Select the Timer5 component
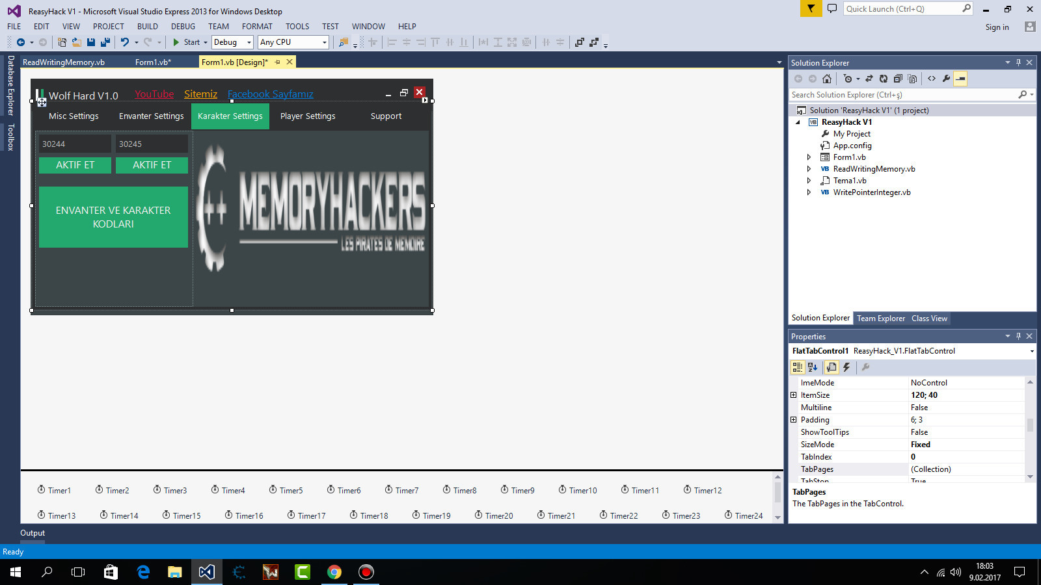The height and width of the screenshot is (585, 1041). click(x=286, y=490)
